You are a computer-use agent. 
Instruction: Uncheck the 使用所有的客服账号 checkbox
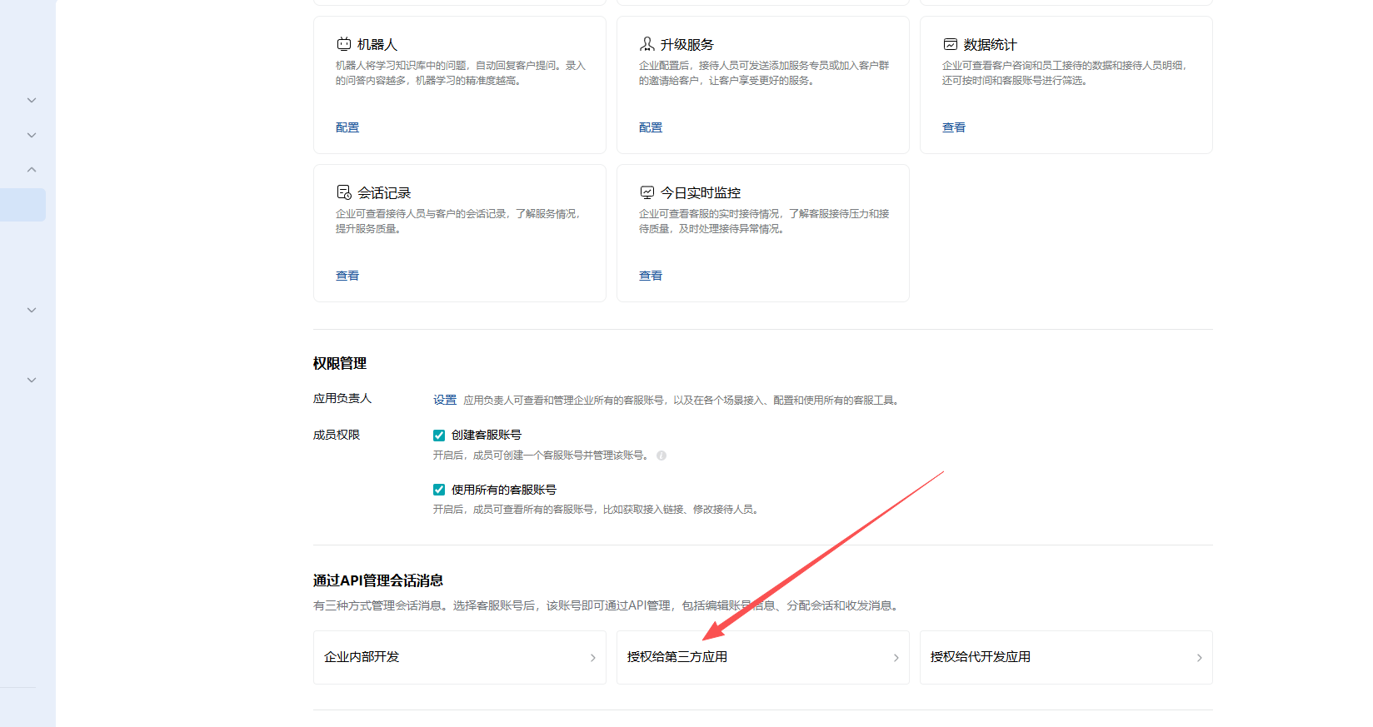pyautogui.click(x=439, y=490)
